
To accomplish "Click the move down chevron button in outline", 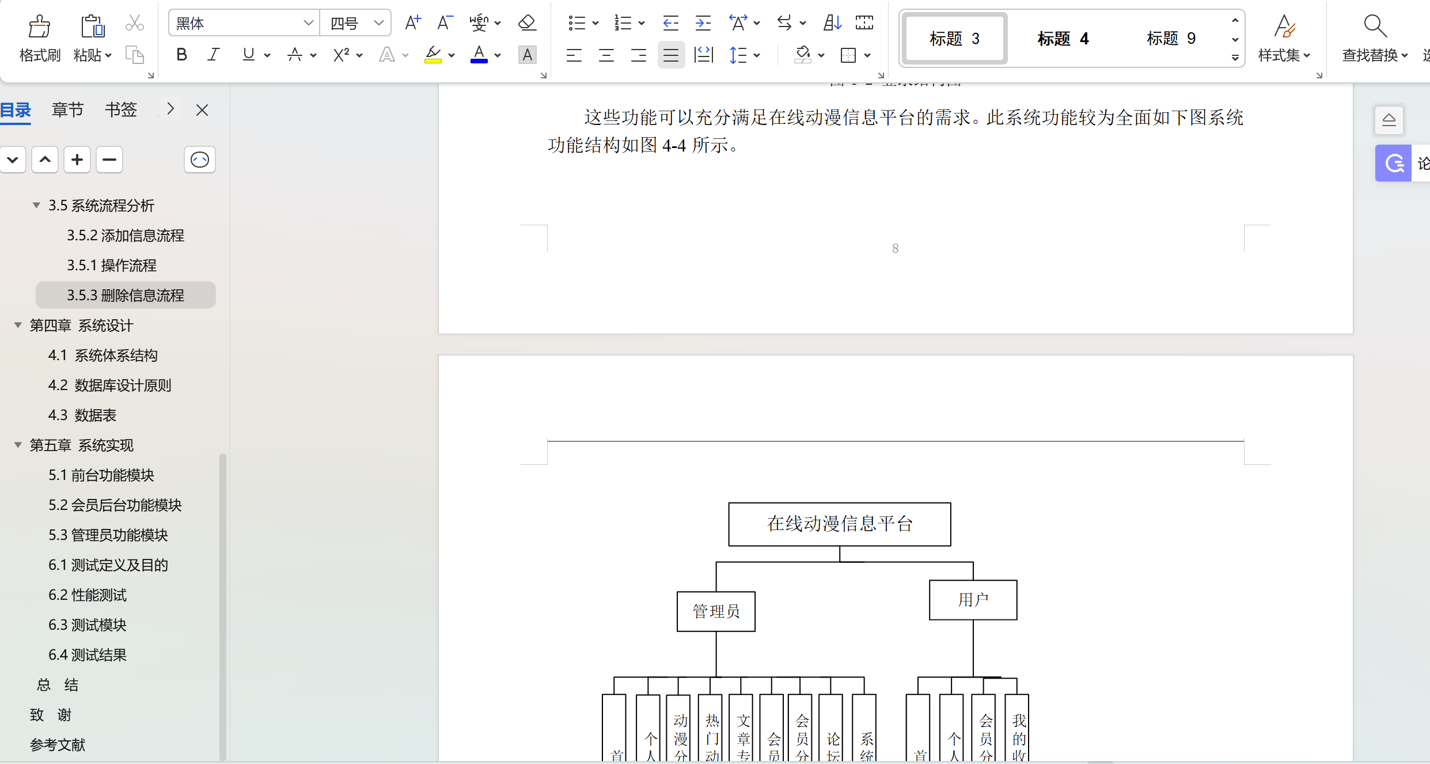I will click(13, 160).
